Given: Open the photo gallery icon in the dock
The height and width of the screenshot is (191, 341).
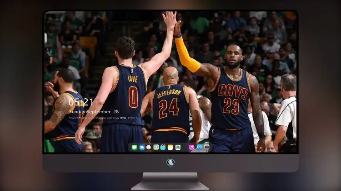Looking at the screenshot, I should [x=178, y=148].
